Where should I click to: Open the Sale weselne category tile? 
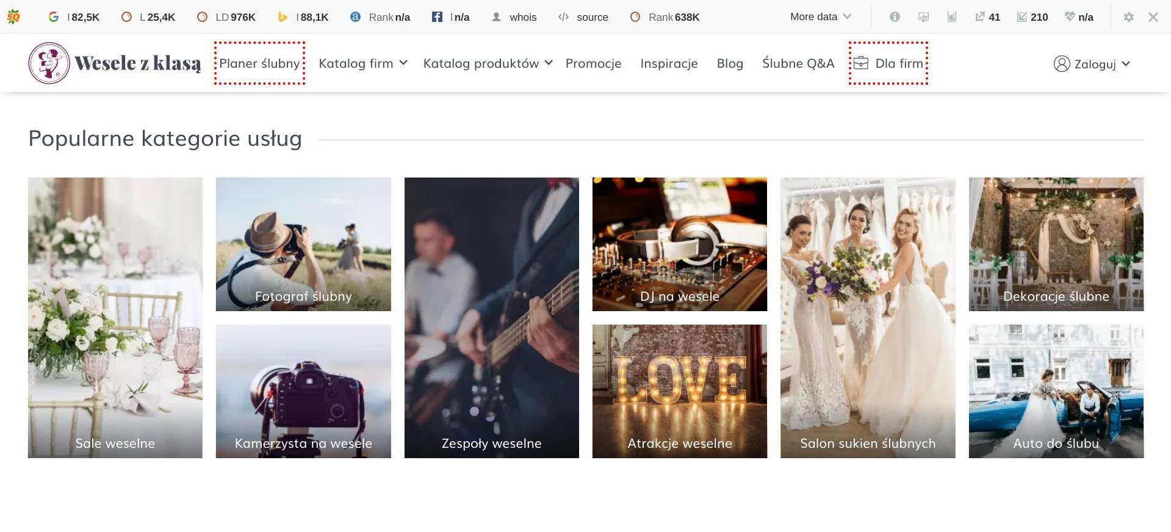[115, 318]
